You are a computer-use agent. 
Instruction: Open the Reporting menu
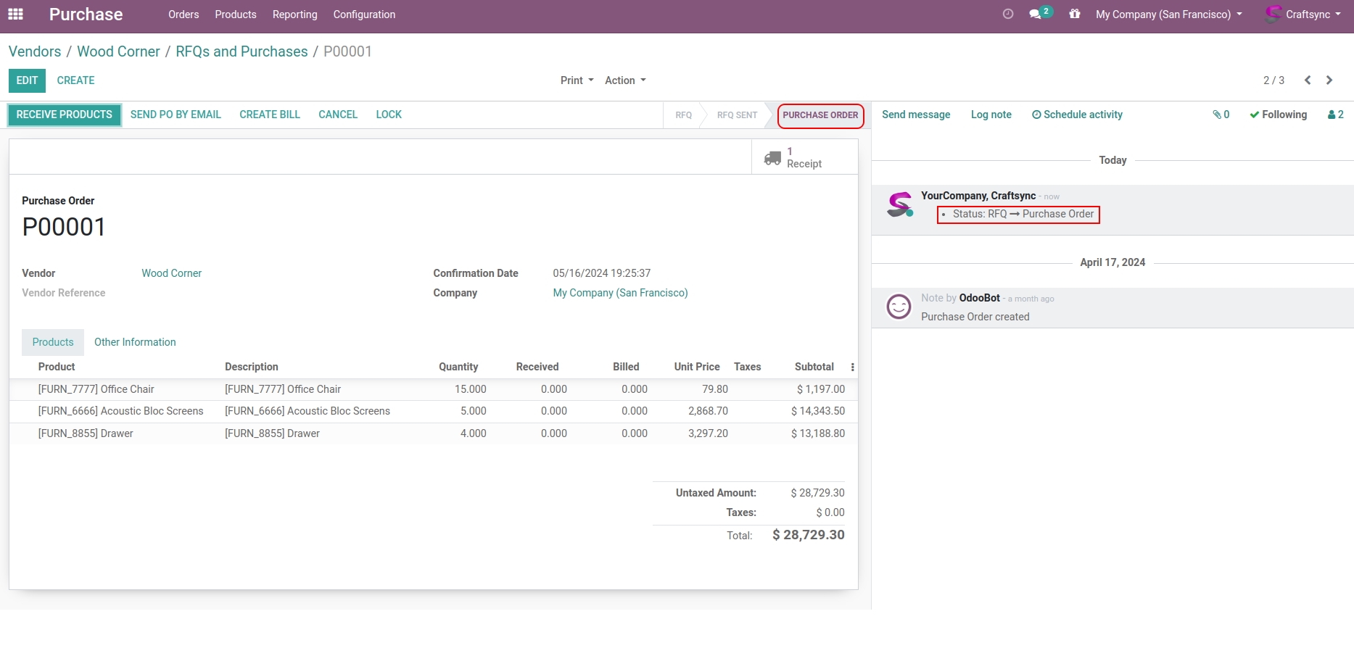click(x=294, y=14)
